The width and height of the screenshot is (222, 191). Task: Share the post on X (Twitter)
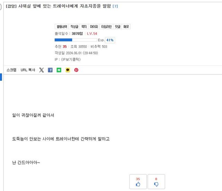(x=42, y=70)
